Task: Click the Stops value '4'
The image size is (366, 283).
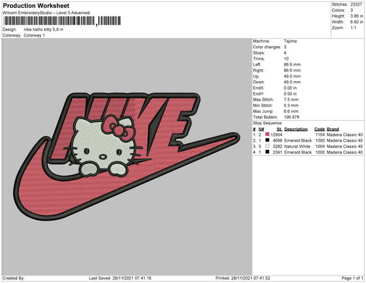Action: pyautogui.click(x=285, y=53)
